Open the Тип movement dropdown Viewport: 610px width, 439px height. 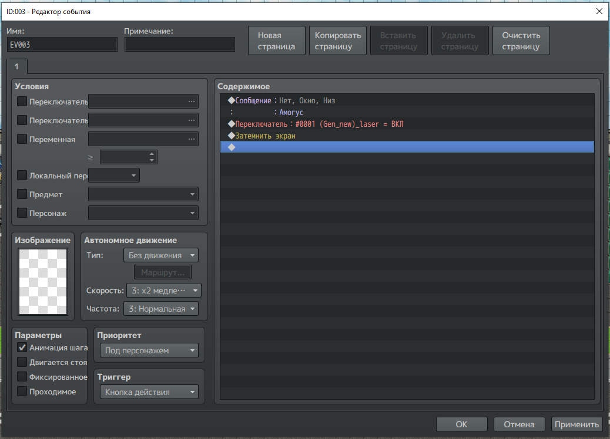tap(160, 255)
